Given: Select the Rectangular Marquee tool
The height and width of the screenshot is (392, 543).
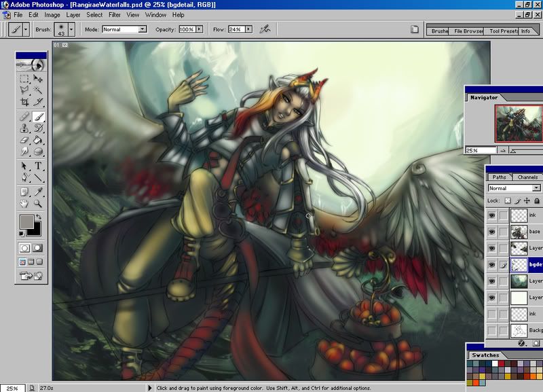Looking at the screenshot, I should 24,79.
